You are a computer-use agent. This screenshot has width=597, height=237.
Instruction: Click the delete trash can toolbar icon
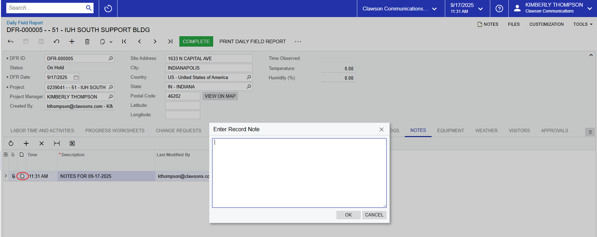click(87, 41)
